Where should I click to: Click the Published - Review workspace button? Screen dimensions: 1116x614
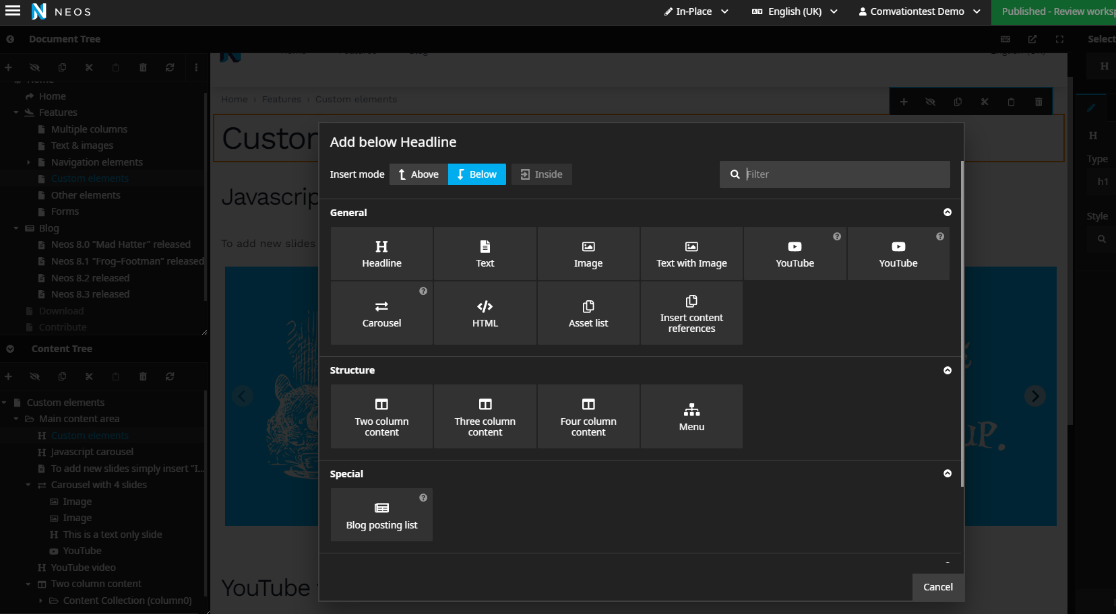tap(1053, 11)
